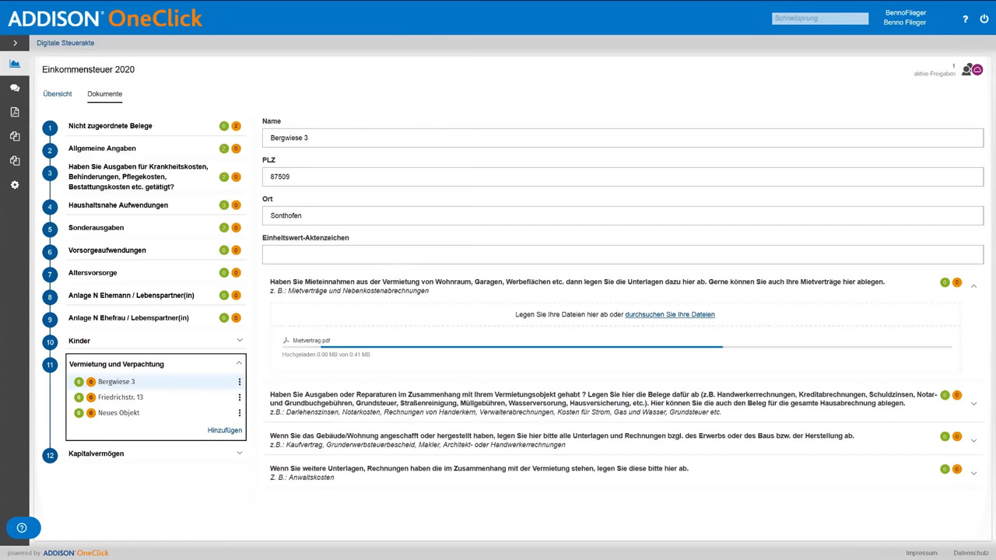Click the PDF document sidebar icon

[15, 112]
